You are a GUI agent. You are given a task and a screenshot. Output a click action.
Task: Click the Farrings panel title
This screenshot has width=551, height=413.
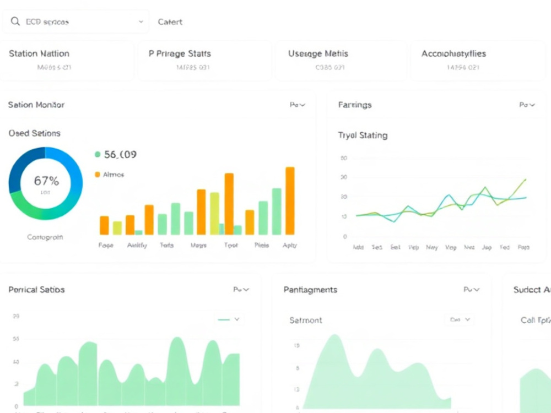354,105
